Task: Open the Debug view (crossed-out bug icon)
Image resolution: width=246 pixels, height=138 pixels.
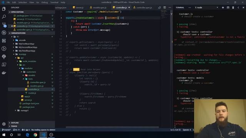Action: click(x=4, y=33)
